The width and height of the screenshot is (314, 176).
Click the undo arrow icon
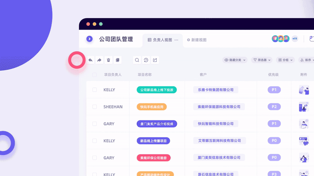90,60
